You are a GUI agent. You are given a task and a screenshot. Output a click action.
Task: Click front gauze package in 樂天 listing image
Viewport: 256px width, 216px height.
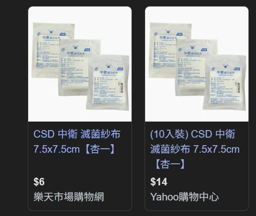tap(107, 82)
